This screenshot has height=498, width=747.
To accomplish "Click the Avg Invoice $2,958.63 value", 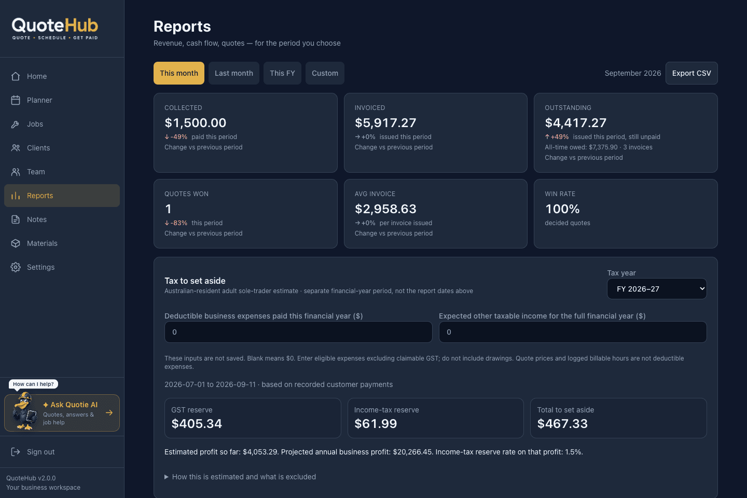I will point(385,209).
